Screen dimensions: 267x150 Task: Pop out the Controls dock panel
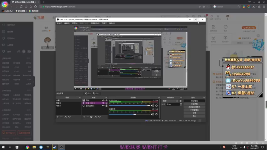pyautogui.click(x=204, y=98)
